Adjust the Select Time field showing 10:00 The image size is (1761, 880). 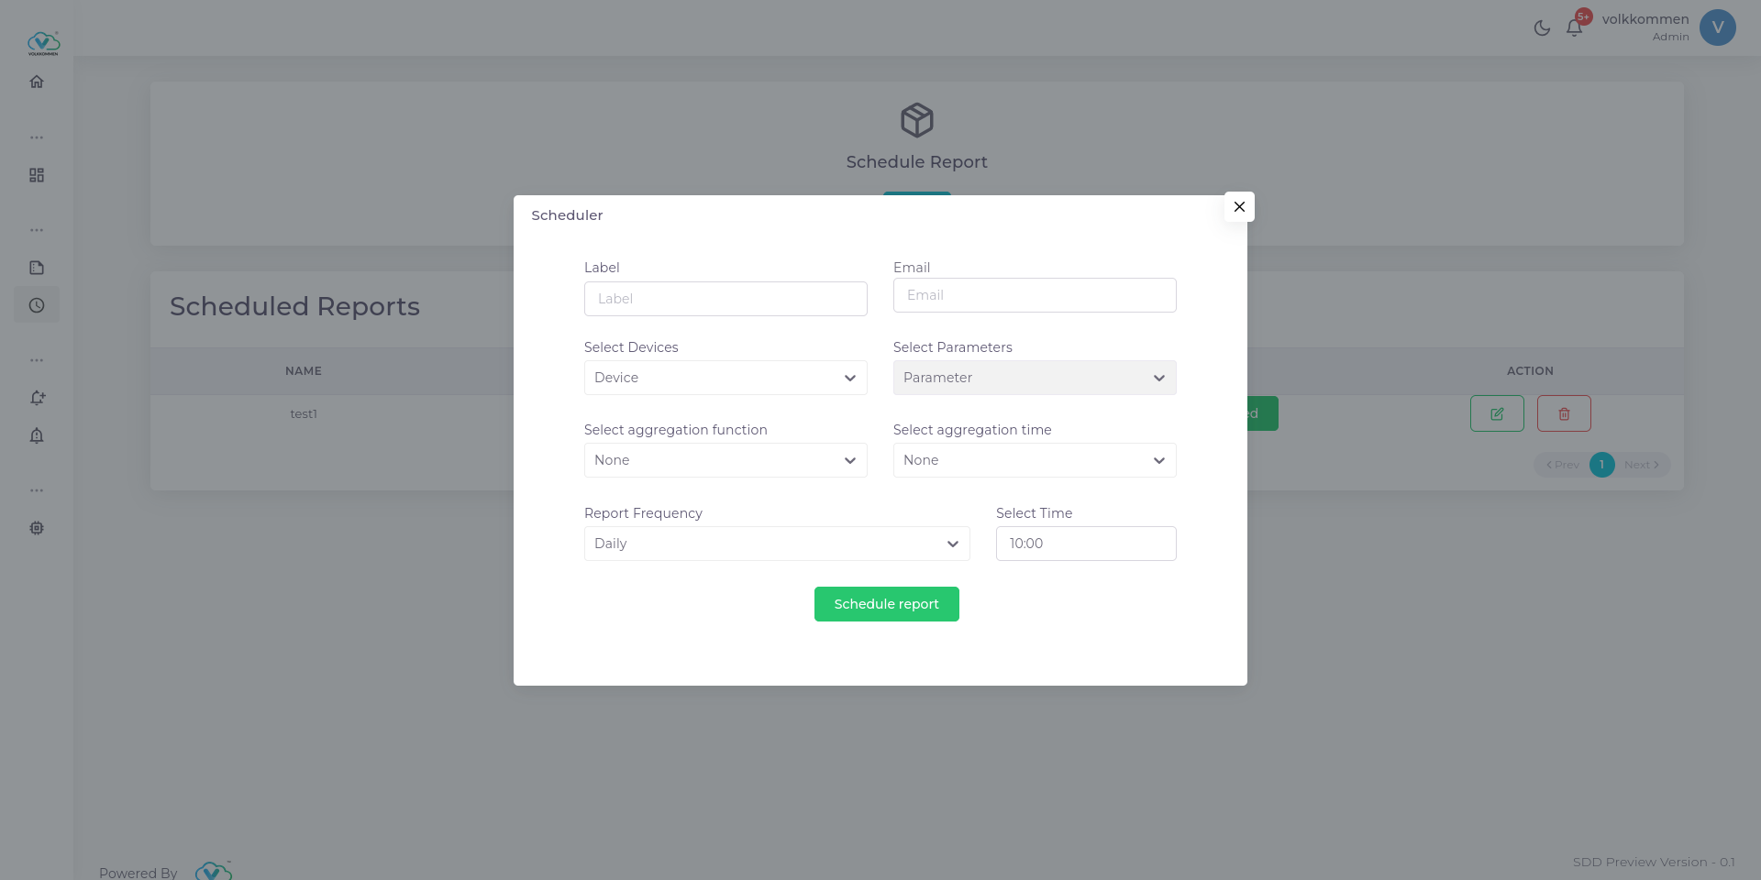pyautogui.click(x=1086, y=544)
